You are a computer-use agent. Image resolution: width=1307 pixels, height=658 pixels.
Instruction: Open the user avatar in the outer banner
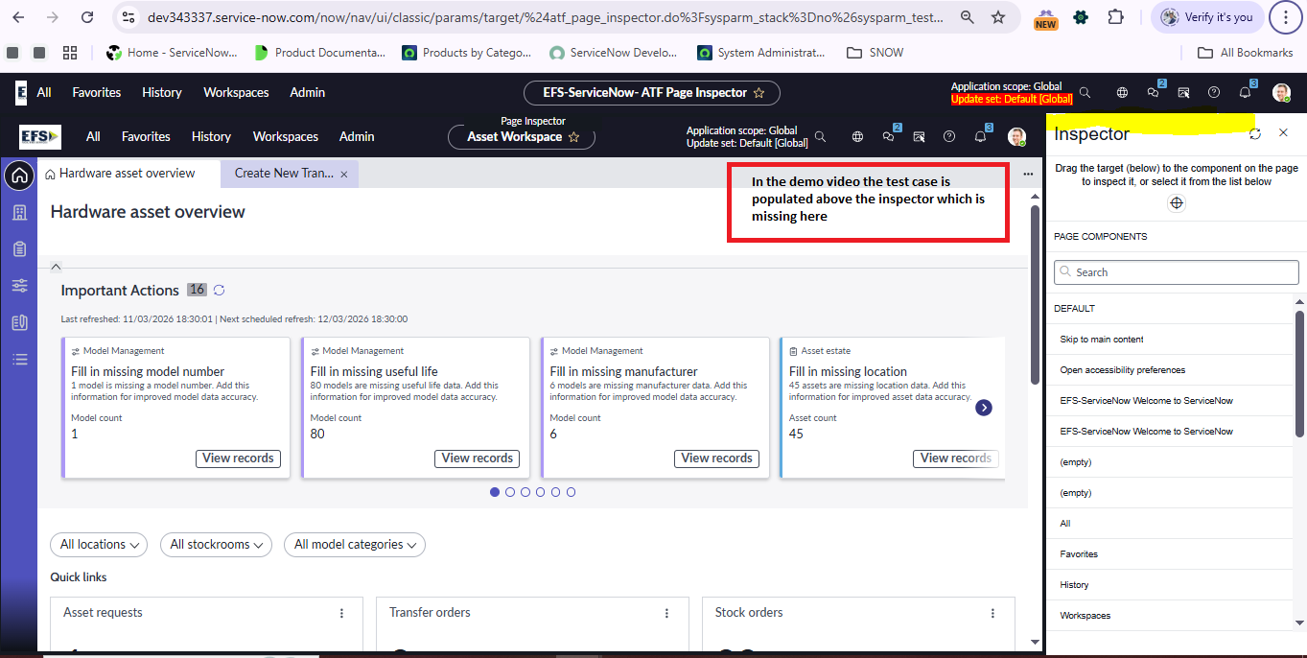pyautogui.click(x=1281, y=93)
